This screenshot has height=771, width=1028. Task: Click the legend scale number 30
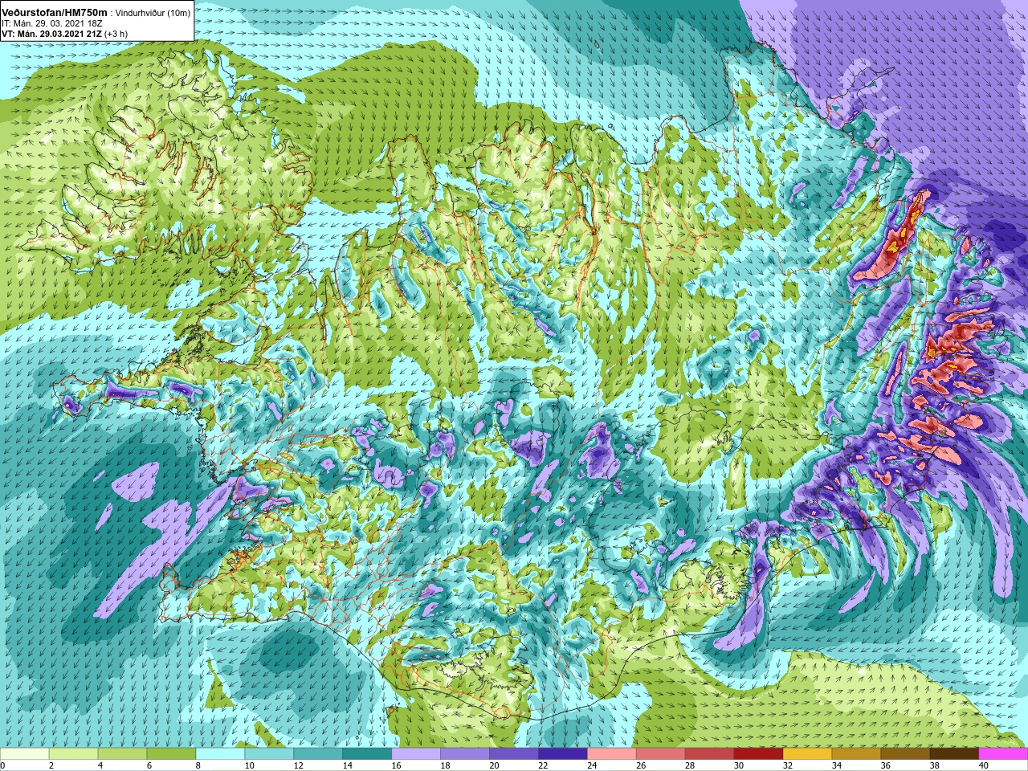click(x=739, y=765)
